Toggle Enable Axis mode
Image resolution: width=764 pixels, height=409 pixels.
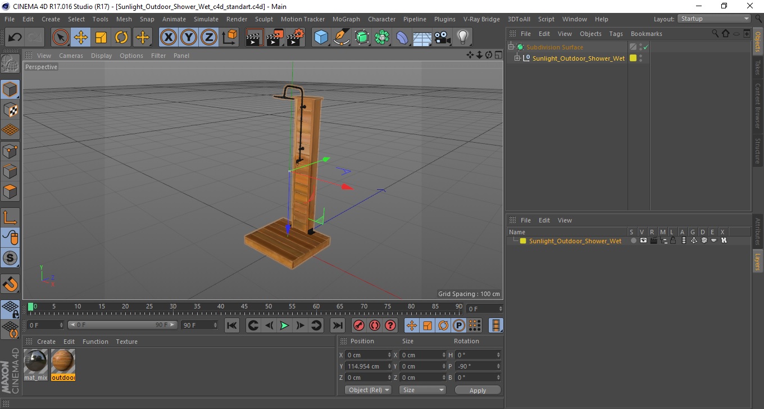point(10,217)
